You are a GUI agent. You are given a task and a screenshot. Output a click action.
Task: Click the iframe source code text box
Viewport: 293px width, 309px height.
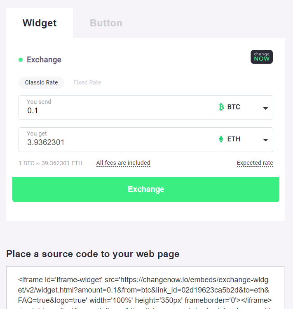145,288
